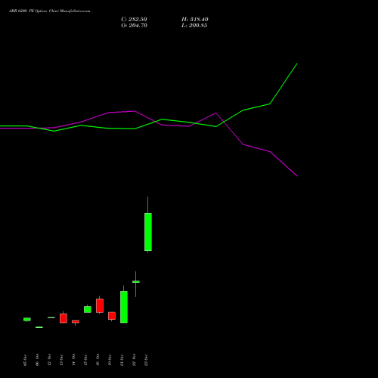This screenshot has height=378, width=378.
Task: Click the 21 Oct date label
Action: tap(122, 360)
